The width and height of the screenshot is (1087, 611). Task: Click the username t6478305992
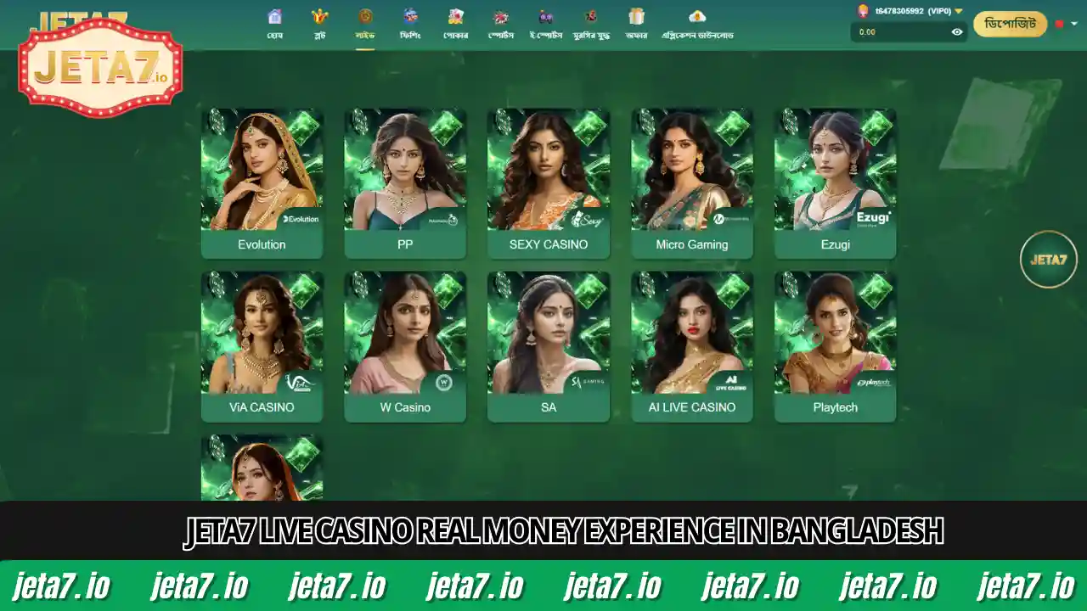click(900, 11)
